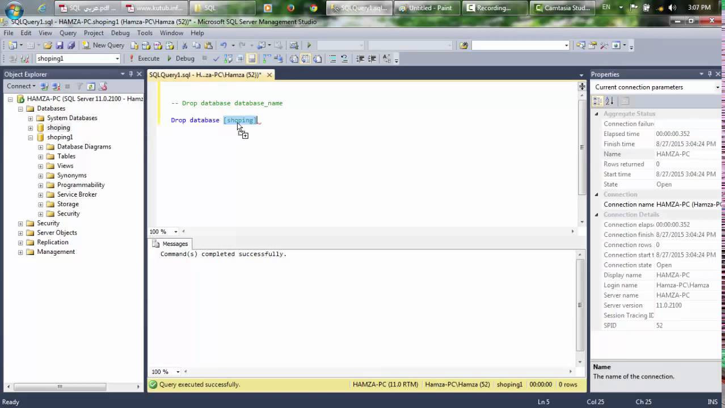Image resolution: width=725 pixels, height=408 pixels.
Task: Select the Server Objects tree item
Action: [57, 232]
